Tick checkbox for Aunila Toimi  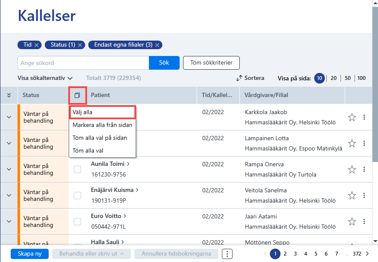tap(77, 170)
